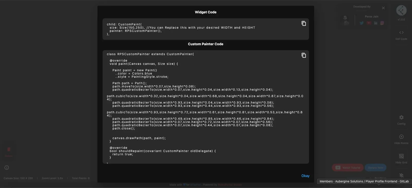Open the Config gear settings
Image resolution: width=412 pixels, height=188 pixels.
(401, 120)
